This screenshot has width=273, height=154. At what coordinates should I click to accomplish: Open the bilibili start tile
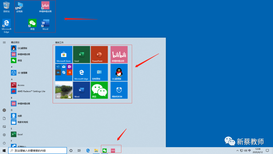pyautogui.click(x=119, y=54)
